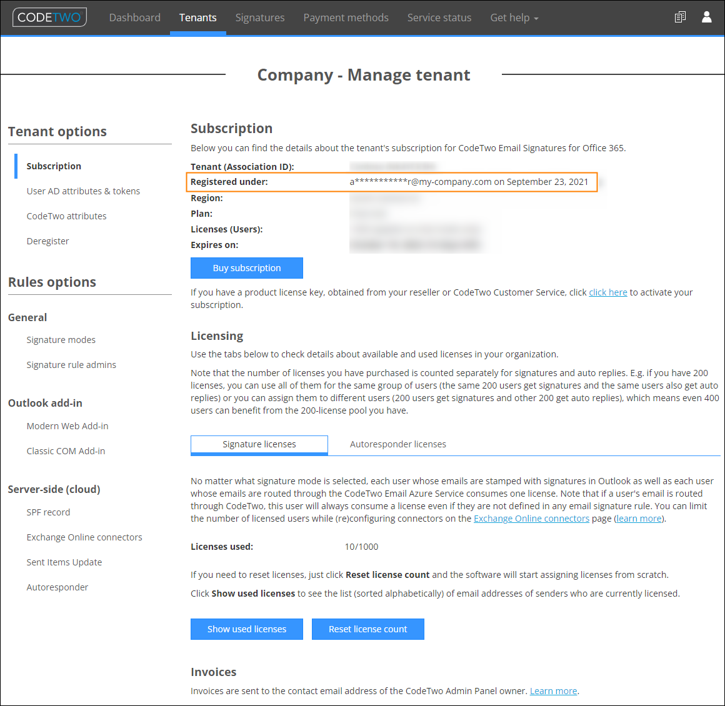Click the Reset license count button
The height and width of the screenshot is (706, 725).
coord(368,629)
